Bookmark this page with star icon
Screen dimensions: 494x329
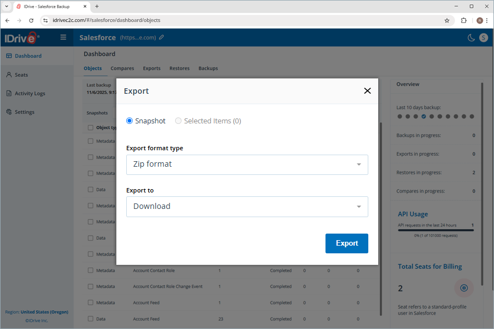pyautogui.click(x=447, y=20)
